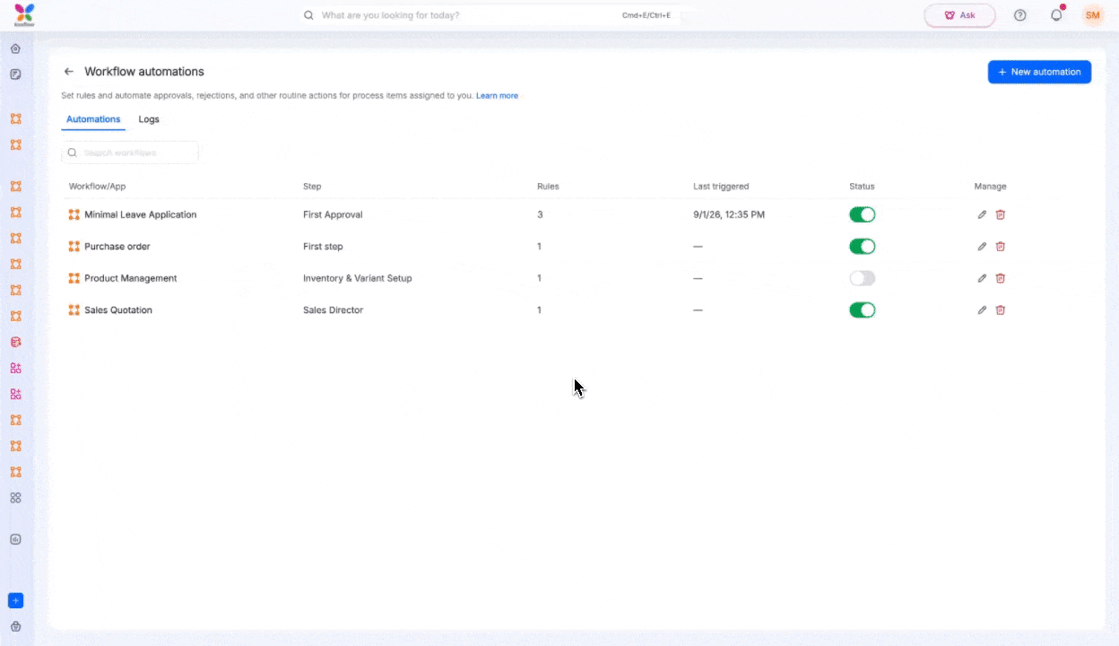
Task: Disable the Purchase order status toggle
Action: click(x=863, y=246)
